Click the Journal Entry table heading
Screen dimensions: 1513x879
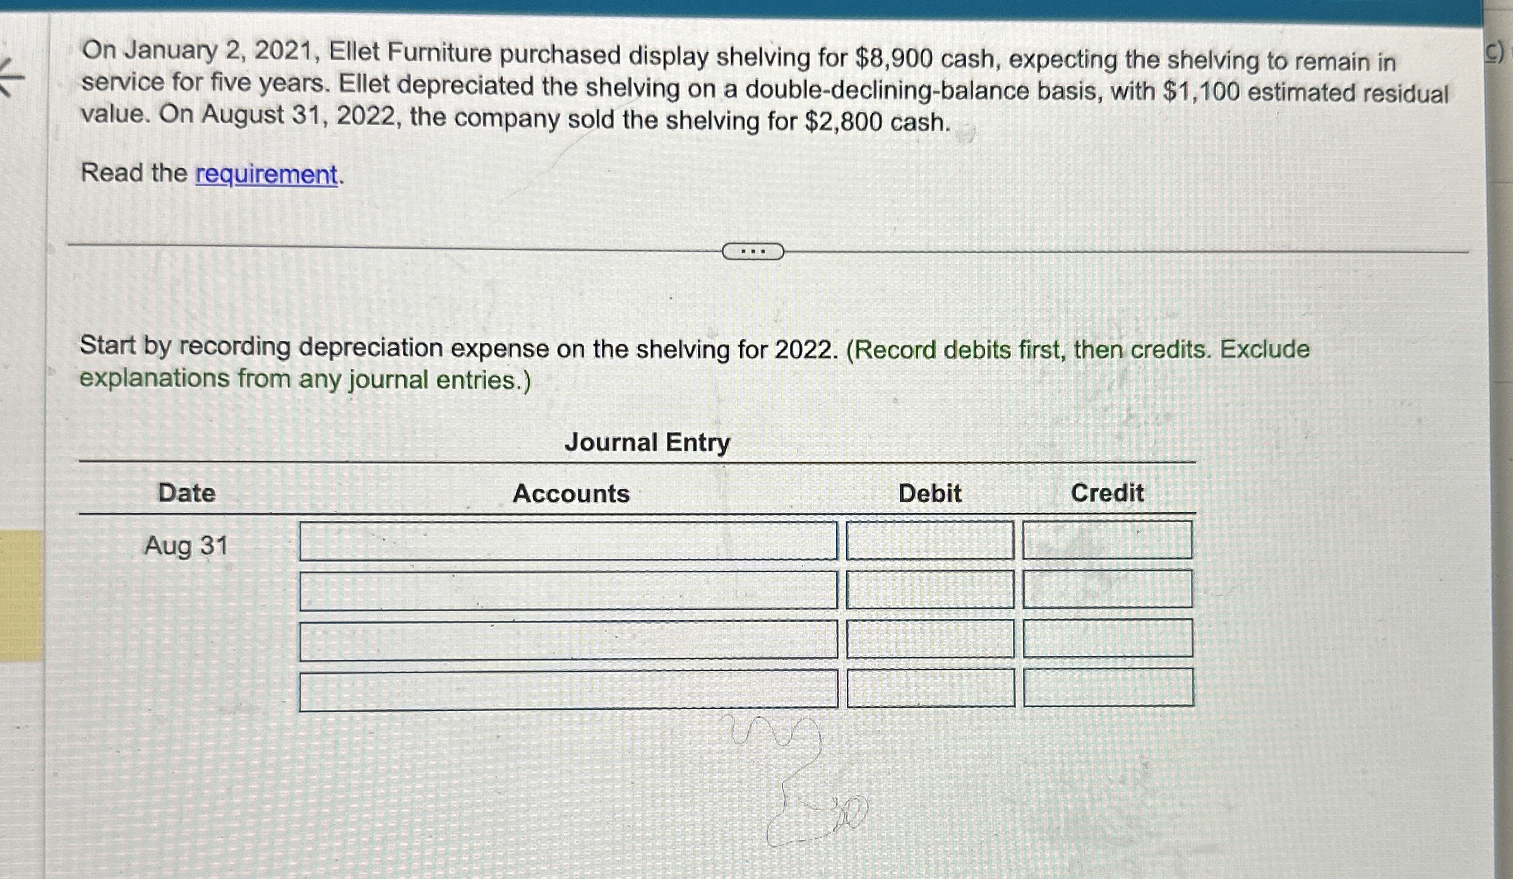pyautogui.click(x=647, y=443)
